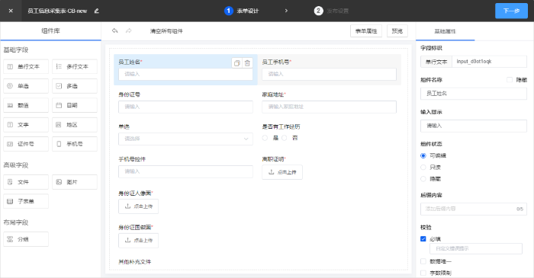Redo the last undone action

tap(128, 31)
